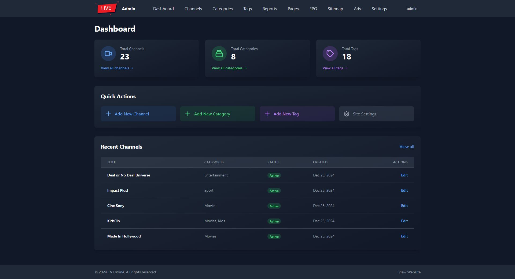The height and width of the screenshot is (279, 515).
Task: Open the View all tags link
Action: coord(335,68)
